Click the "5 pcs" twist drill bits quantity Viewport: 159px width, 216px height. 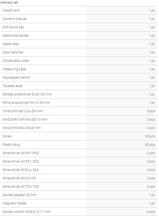pyautogui.click(x=151, y=111)
